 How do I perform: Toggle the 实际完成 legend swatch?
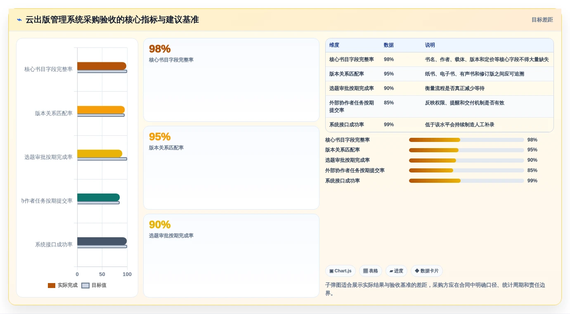click(52, 286)
